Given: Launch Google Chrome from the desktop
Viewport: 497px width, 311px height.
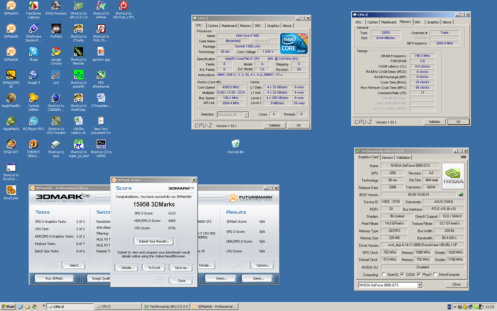Looking at the screenshot, I should coord(56,56).
